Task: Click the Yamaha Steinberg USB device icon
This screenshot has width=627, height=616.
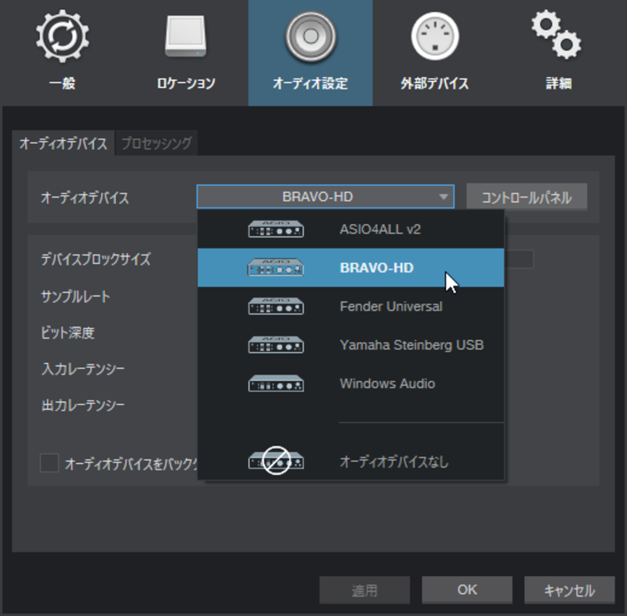Action: click(276, 345)
